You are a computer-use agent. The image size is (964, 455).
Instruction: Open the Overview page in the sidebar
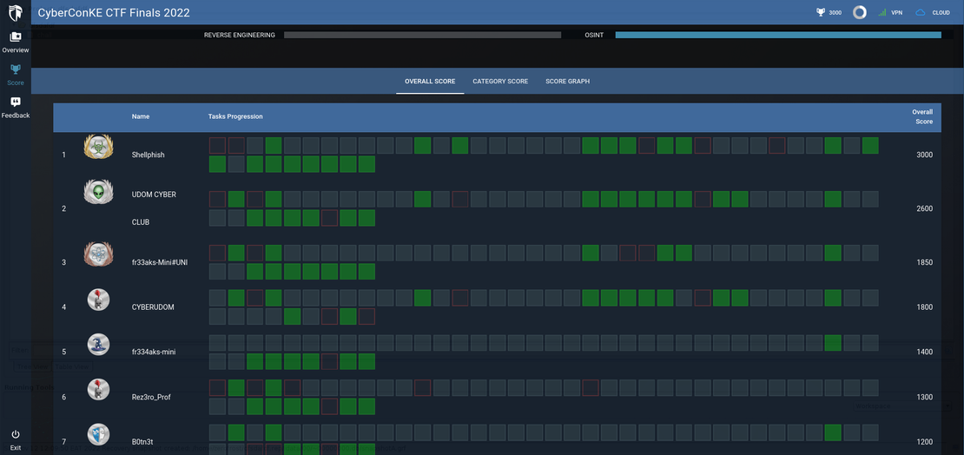[x=15, y=37]
